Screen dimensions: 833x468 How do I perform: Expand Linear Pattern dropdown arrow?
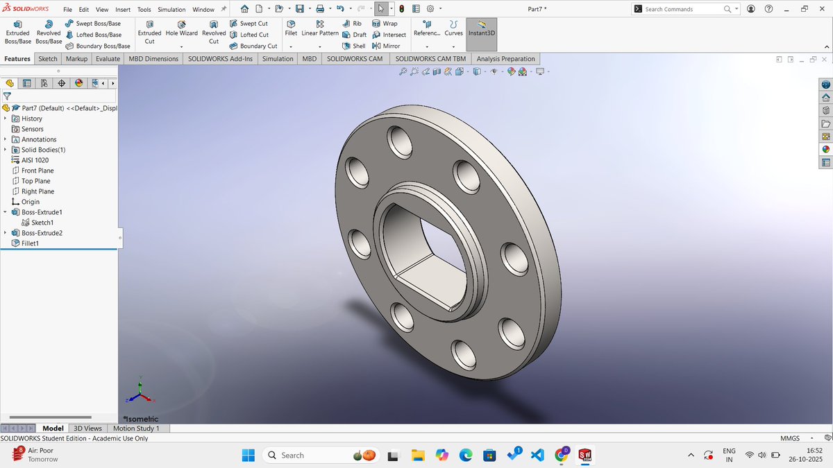[320, 46]
